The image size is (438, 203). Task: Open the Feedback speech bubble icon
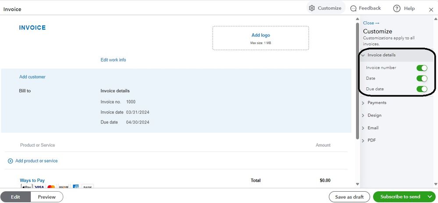pos(353,8)
